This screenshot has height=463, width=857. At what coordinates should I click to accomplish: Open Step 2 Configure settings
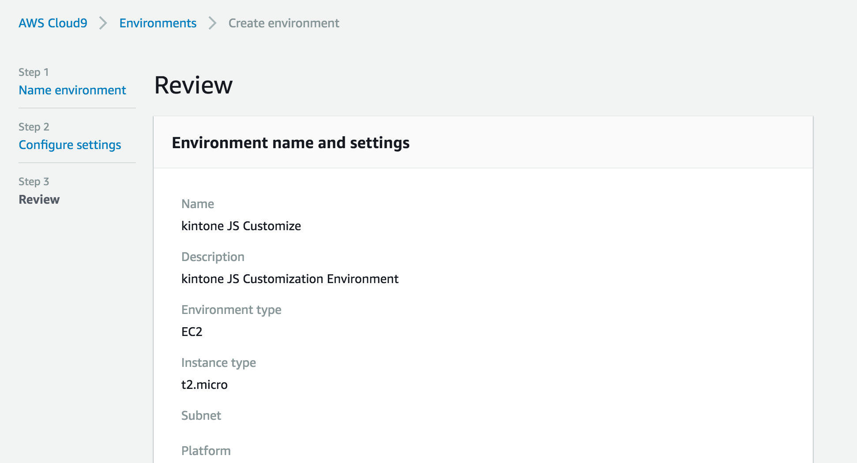point(70,145)
